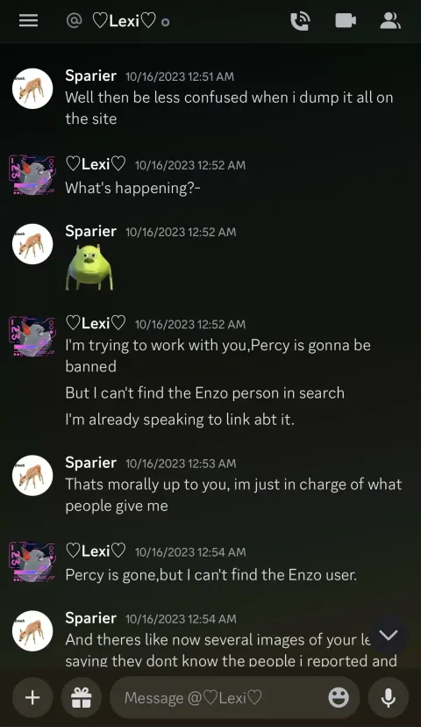Open Lexi's avatar beside "What's happening?-"
421x727 pixels.
(32, 176)
